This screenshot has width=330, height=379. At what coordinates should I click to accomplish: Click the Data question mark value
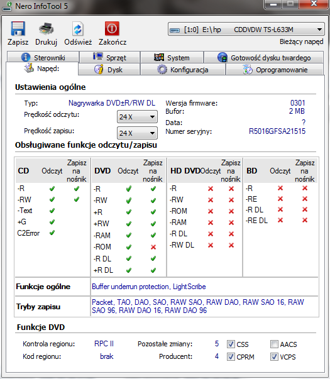pyautogui.click(x=304, y=123)
